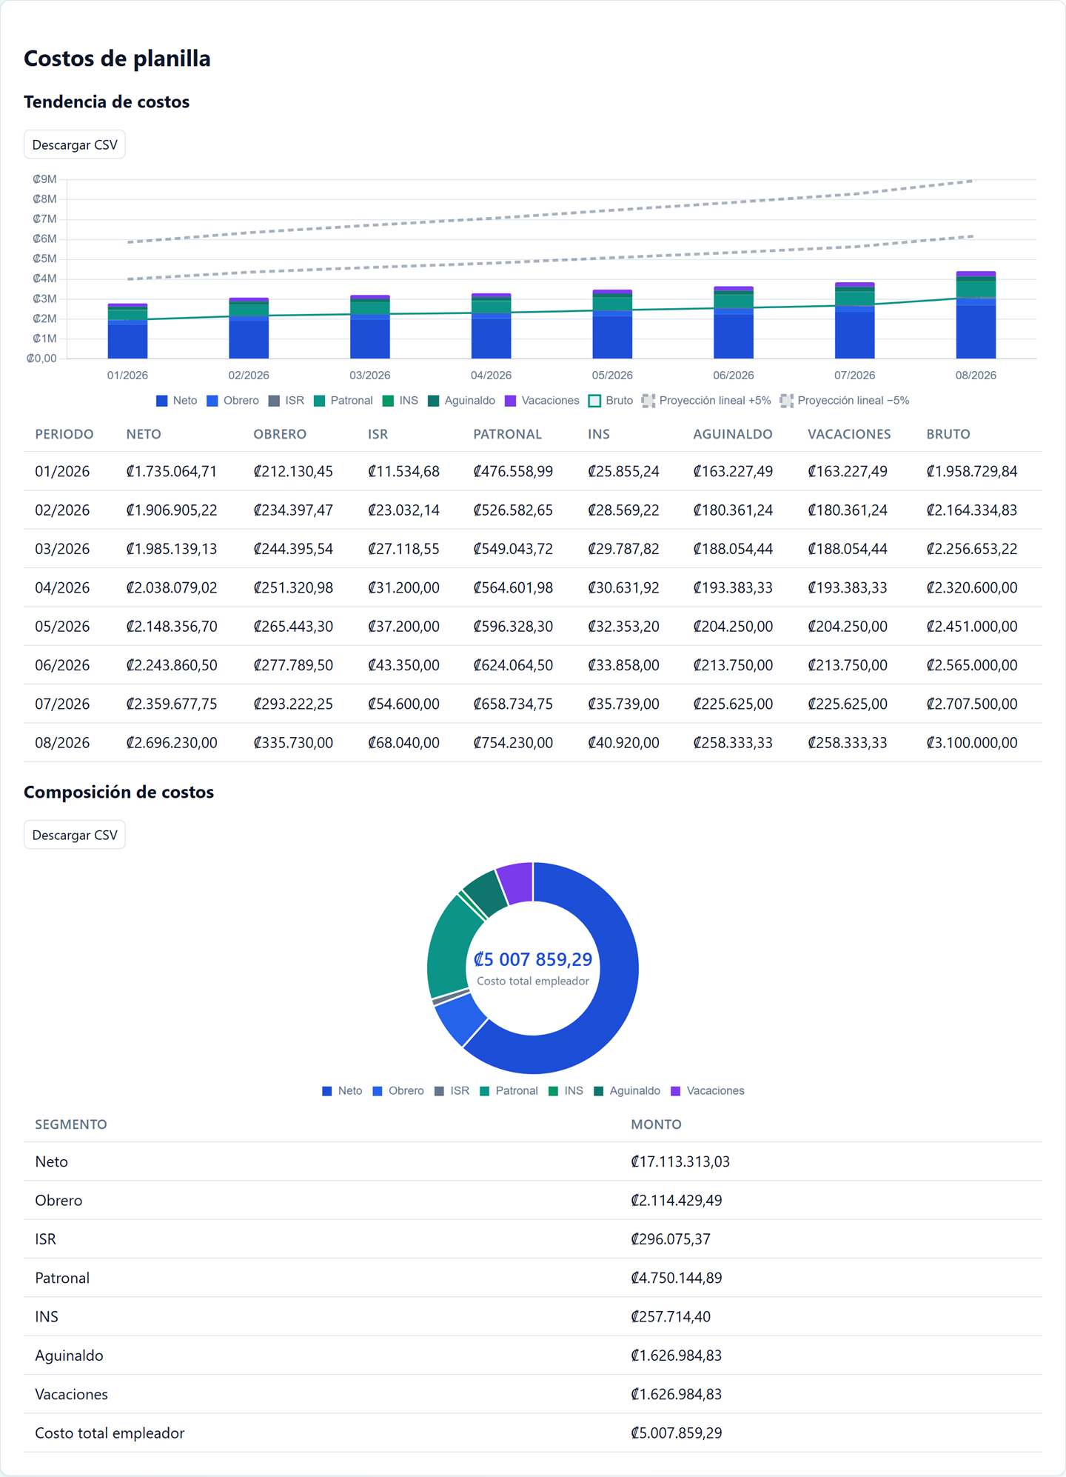
Task: Toggle INS segment in donut chart legend
Action: (x=566, y=1091)
